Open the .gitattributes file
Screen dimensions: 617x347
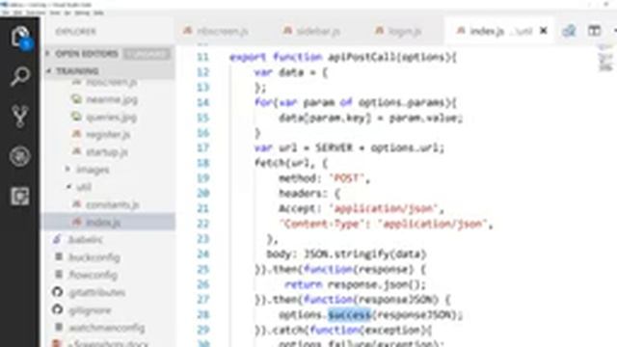point(96,292)
